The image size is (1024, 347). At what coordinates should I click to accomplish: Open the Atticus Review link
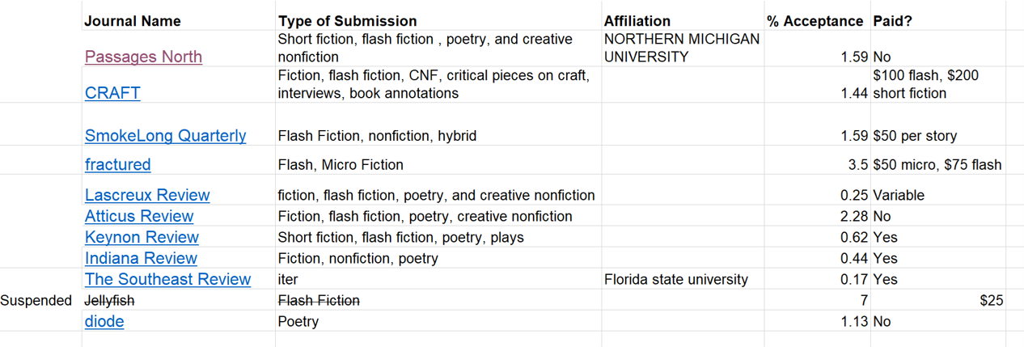(x=139, y=216)
